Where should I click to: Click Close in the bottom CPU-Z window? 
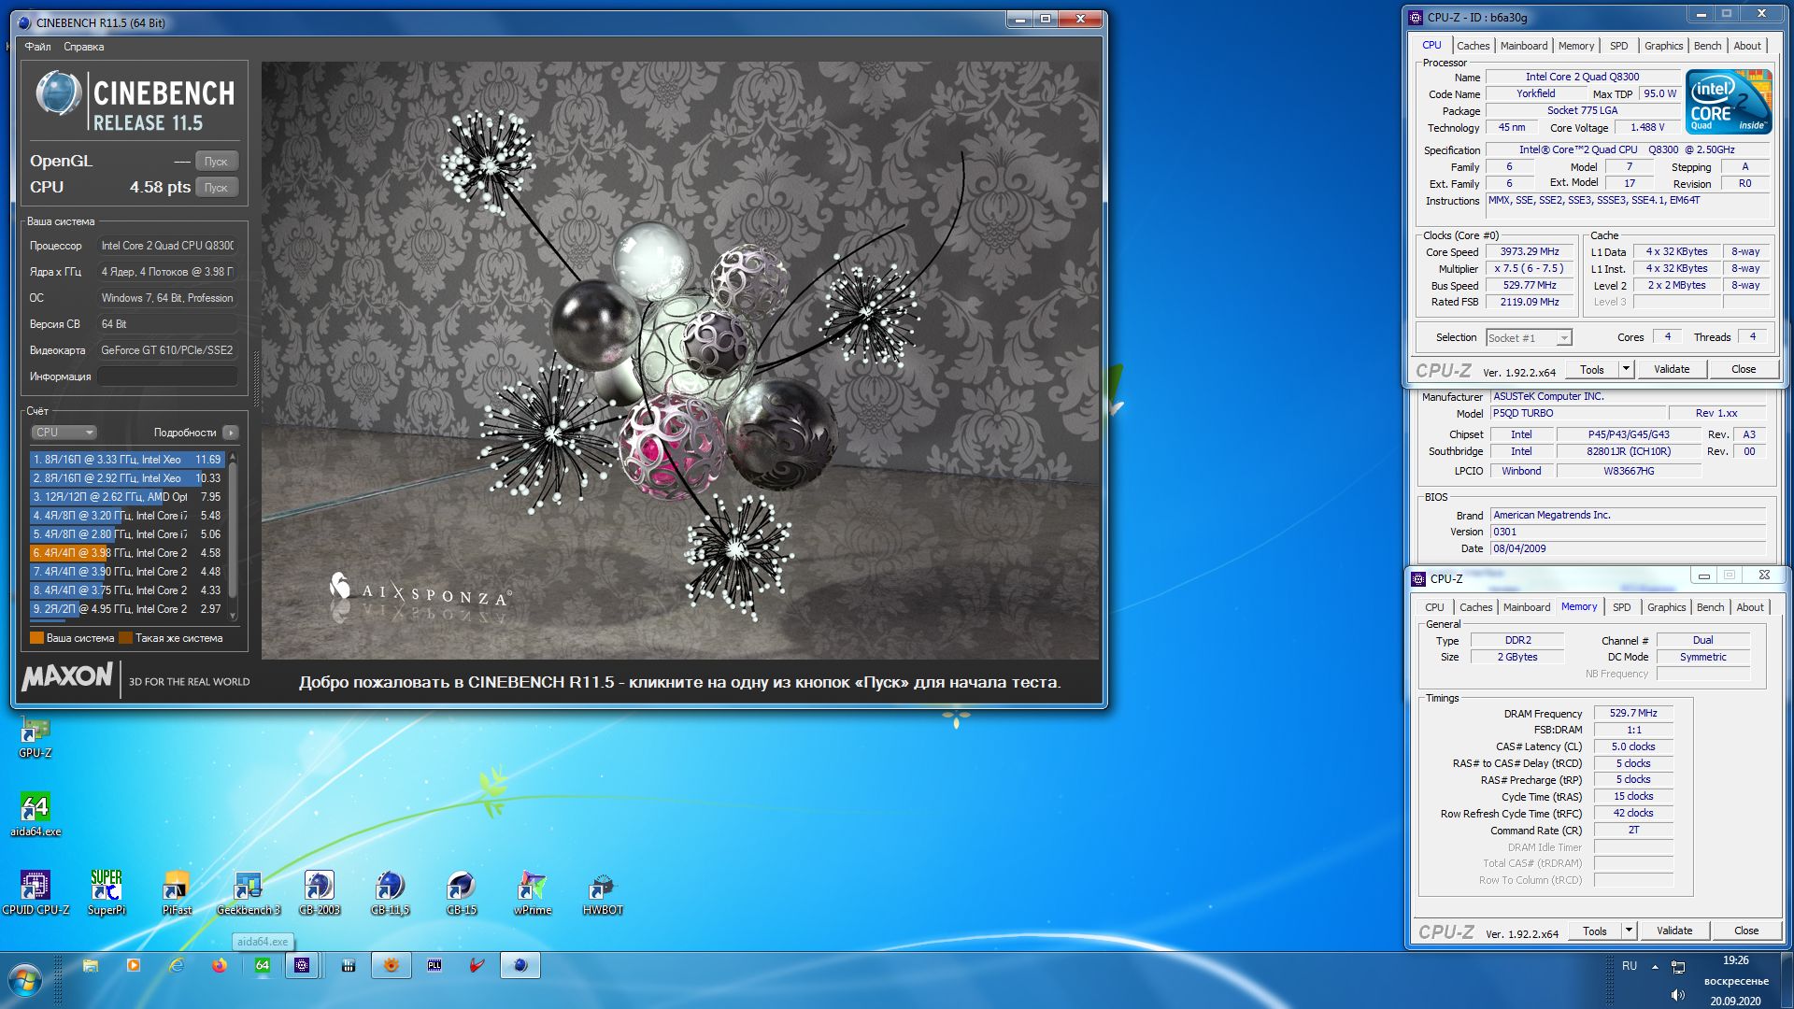point(1746,931)
